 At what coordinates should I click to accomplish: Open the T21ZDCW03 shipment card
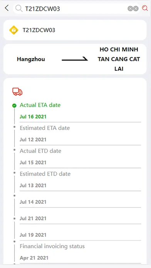(x=75, y=30)
